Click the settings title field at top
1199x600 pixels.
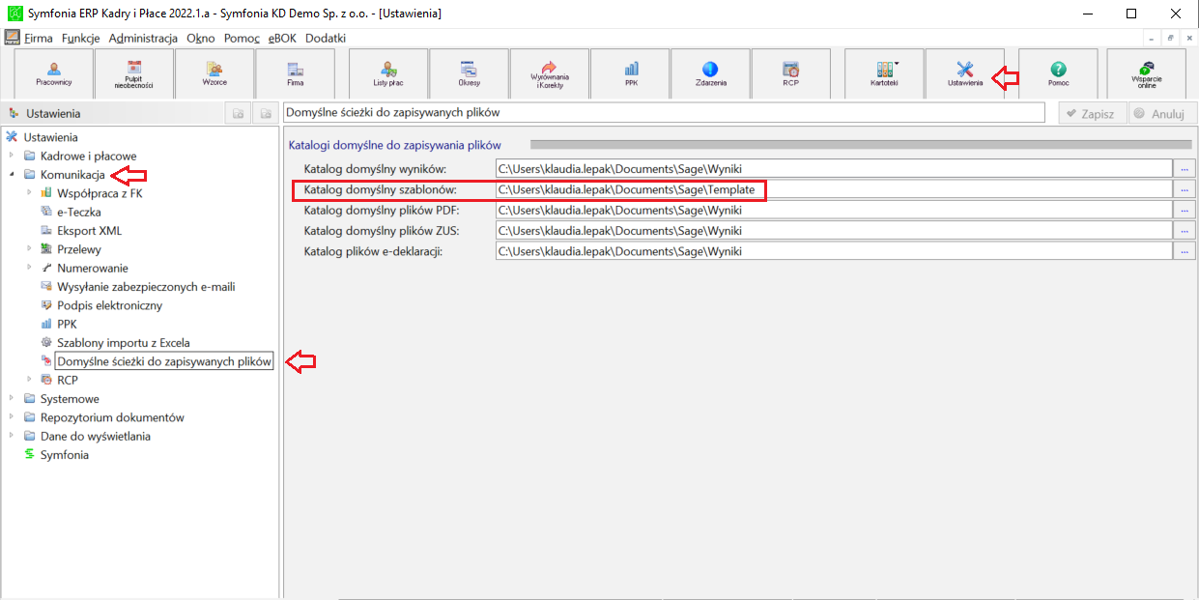pyautogui.click(x=664, y=113)
